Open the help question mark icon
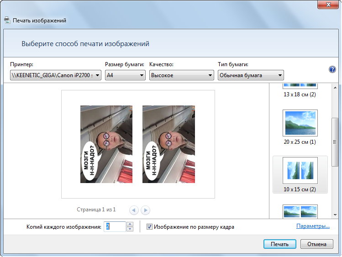 coord(332,69)
